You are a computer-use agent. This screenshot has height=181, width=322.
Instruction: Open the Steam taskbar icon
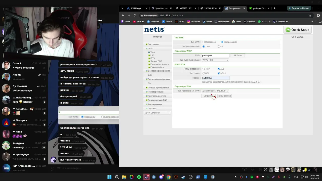[x=183, y=177]
